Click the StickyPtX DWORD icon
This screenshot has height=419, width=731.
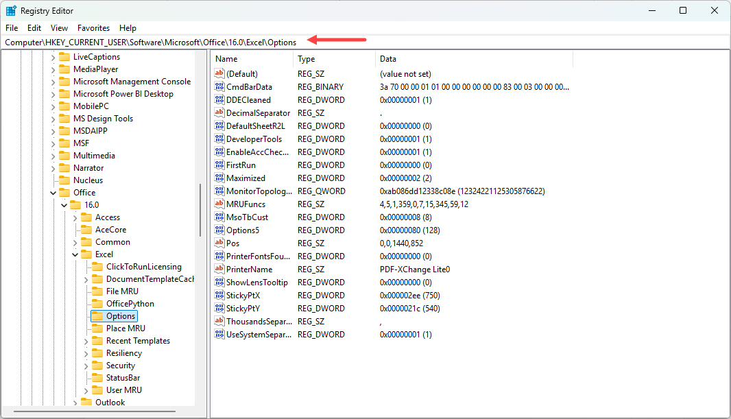coord(219,295)
